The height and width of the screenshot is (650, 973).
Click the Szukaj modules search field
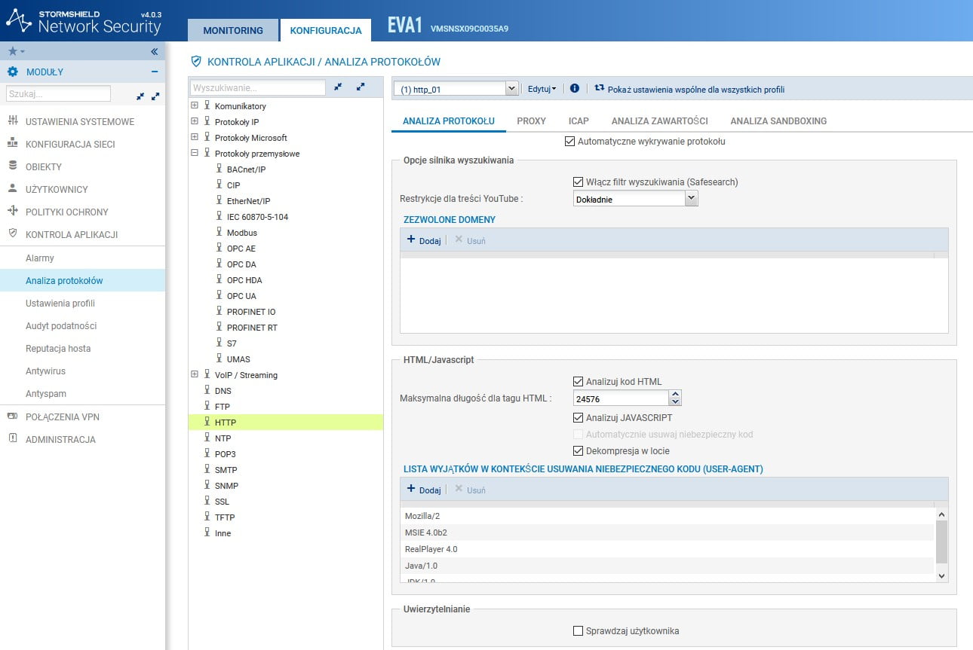pos(58,94)
